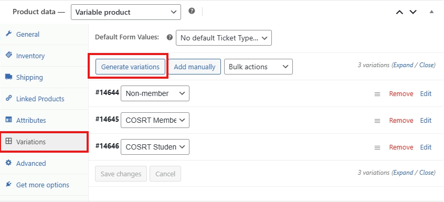Move the Product data panel down
This screenshot has width=444, height=202.
pos(413,12)
